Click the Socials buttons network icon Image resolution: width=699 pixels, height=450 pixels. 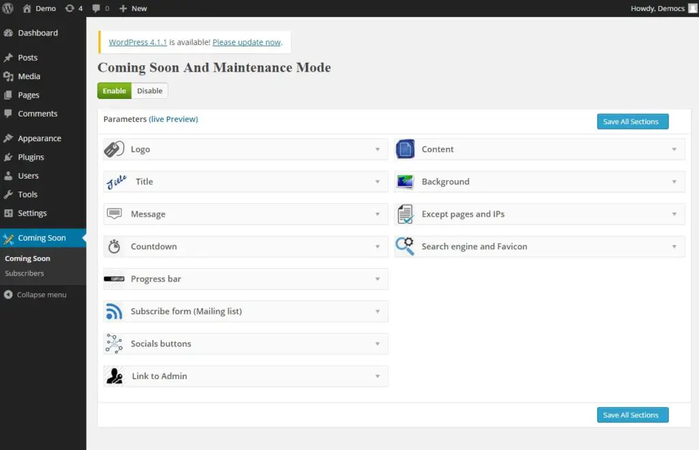(x=114, y=344)
